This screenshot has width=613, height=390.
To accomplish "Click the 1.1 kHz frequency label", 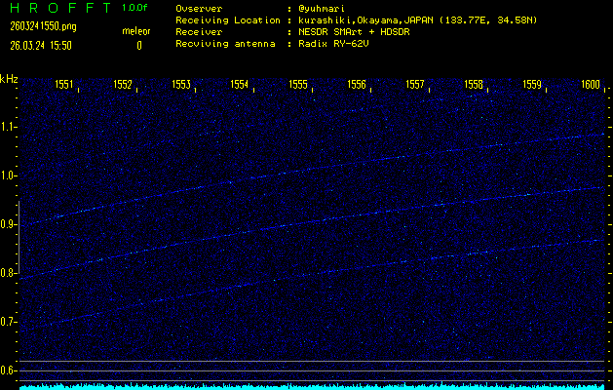I will tap(10, 127).
